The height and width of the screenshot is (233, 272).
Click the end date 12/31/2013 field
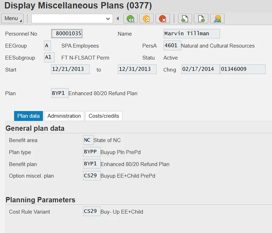pos(137,69)
